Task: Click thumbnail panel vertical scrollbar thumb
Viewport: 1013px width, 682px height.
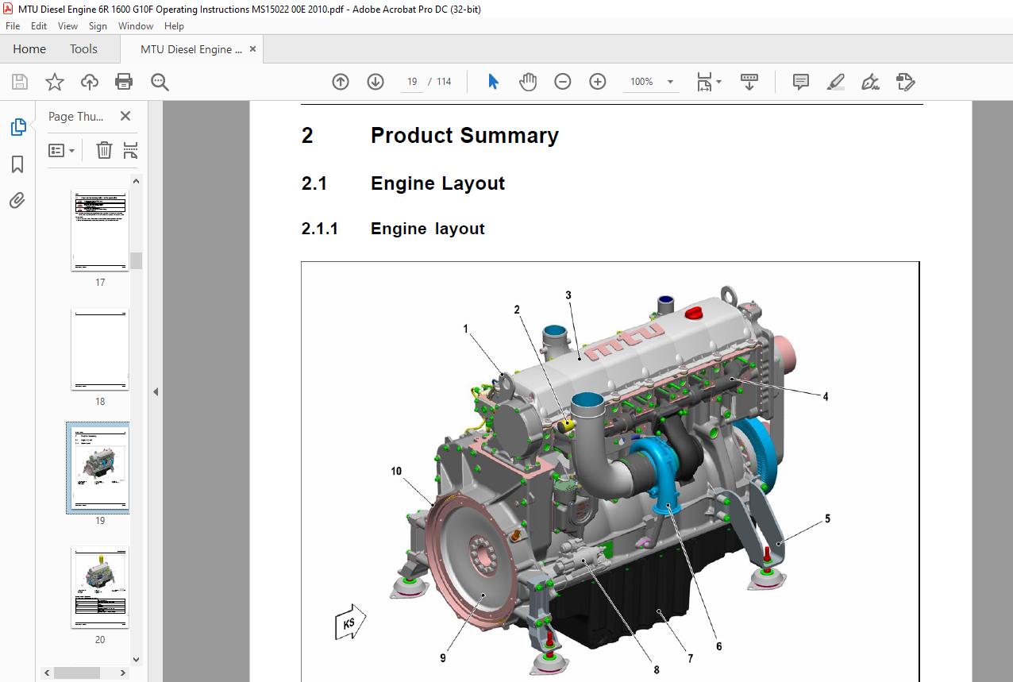Action: point(136,260)
